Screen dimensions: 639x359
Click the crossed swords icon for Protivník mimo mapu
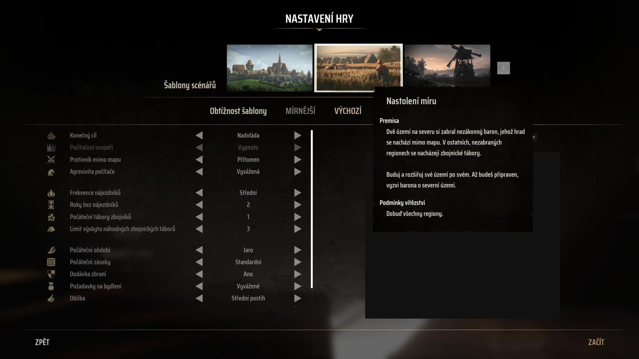click(51, 160)
